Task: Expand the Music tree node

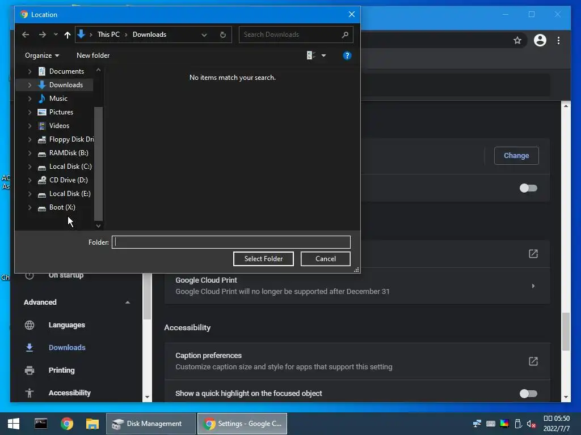Action: (30, 99)
